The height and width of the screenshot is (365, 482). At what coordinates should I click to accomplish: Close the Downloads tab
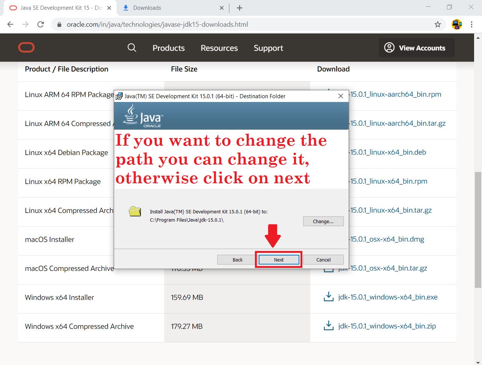221,8
